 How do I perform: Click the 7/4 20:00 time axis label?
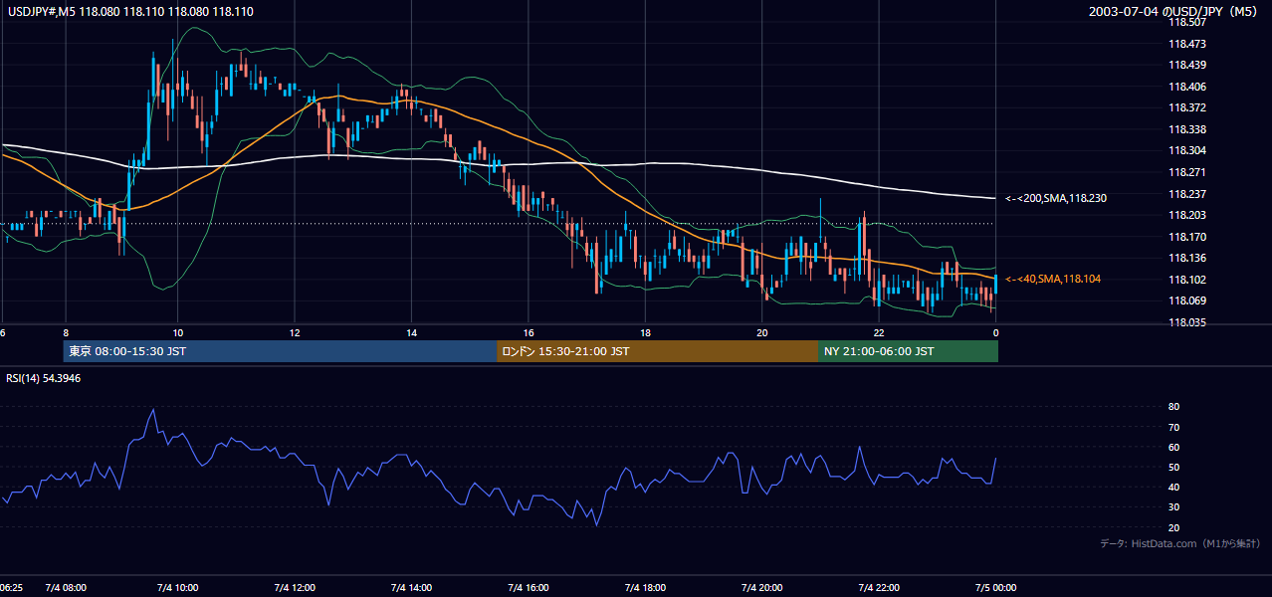(761, 588)
